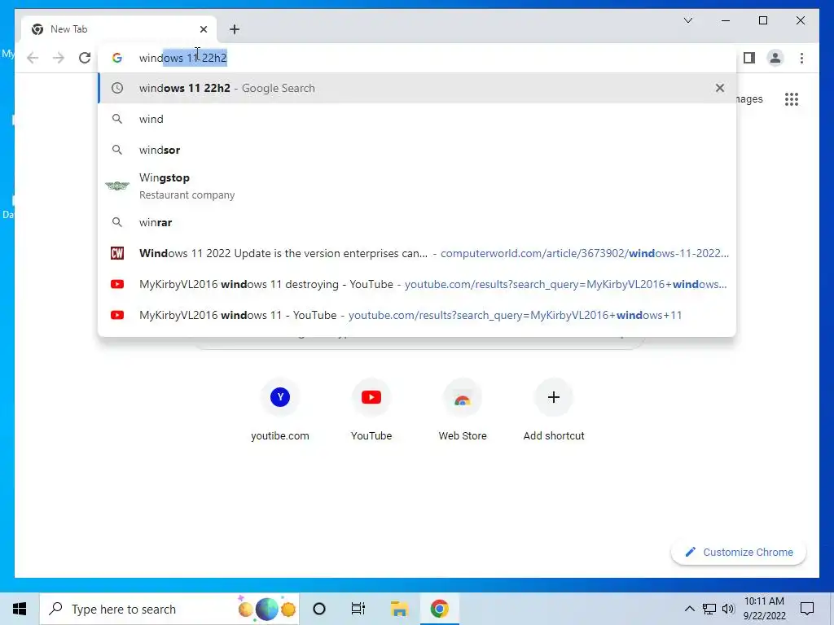Show hidden system tray icons
Screen dimensions: 834x625
689,609
